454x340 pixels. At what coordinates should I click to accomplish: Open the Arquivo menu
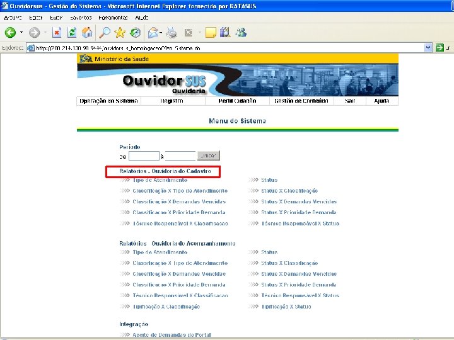pos(13,18)
